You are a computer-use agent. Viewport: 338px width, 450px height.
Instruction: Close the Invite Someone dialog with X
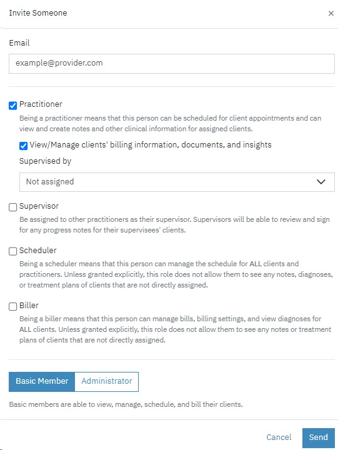(331, 13)
